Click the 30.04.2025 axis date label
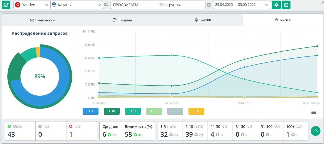324x144 pixels. coord(244,103)
